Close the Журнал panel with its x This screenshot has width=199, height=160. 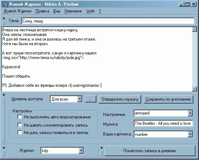[4, 148]
